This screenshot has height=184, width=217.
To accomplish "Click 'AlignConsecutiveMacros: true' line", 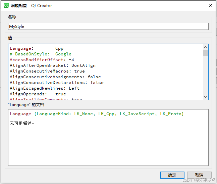I will click(47, 71).
